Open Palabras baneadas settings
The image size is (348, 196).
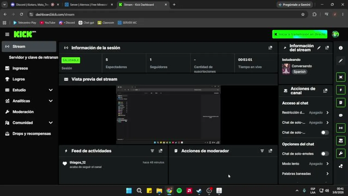305,174
